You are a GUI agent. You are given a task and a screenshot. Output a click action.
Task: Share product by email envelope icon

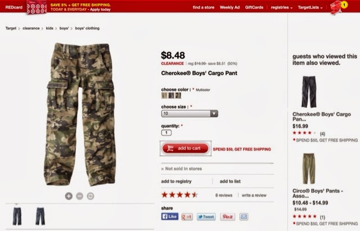[244, 216]
